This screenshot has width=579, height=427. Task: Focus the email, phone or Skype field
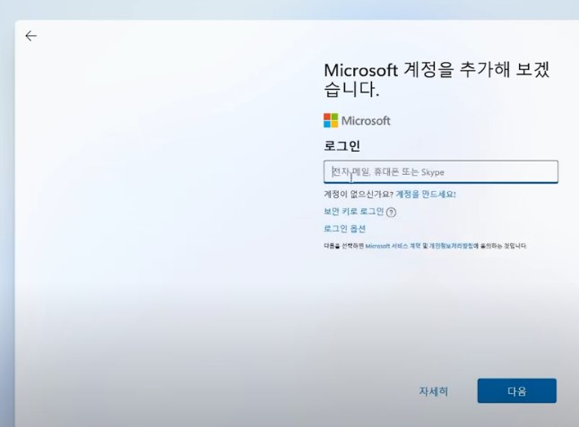441,171
